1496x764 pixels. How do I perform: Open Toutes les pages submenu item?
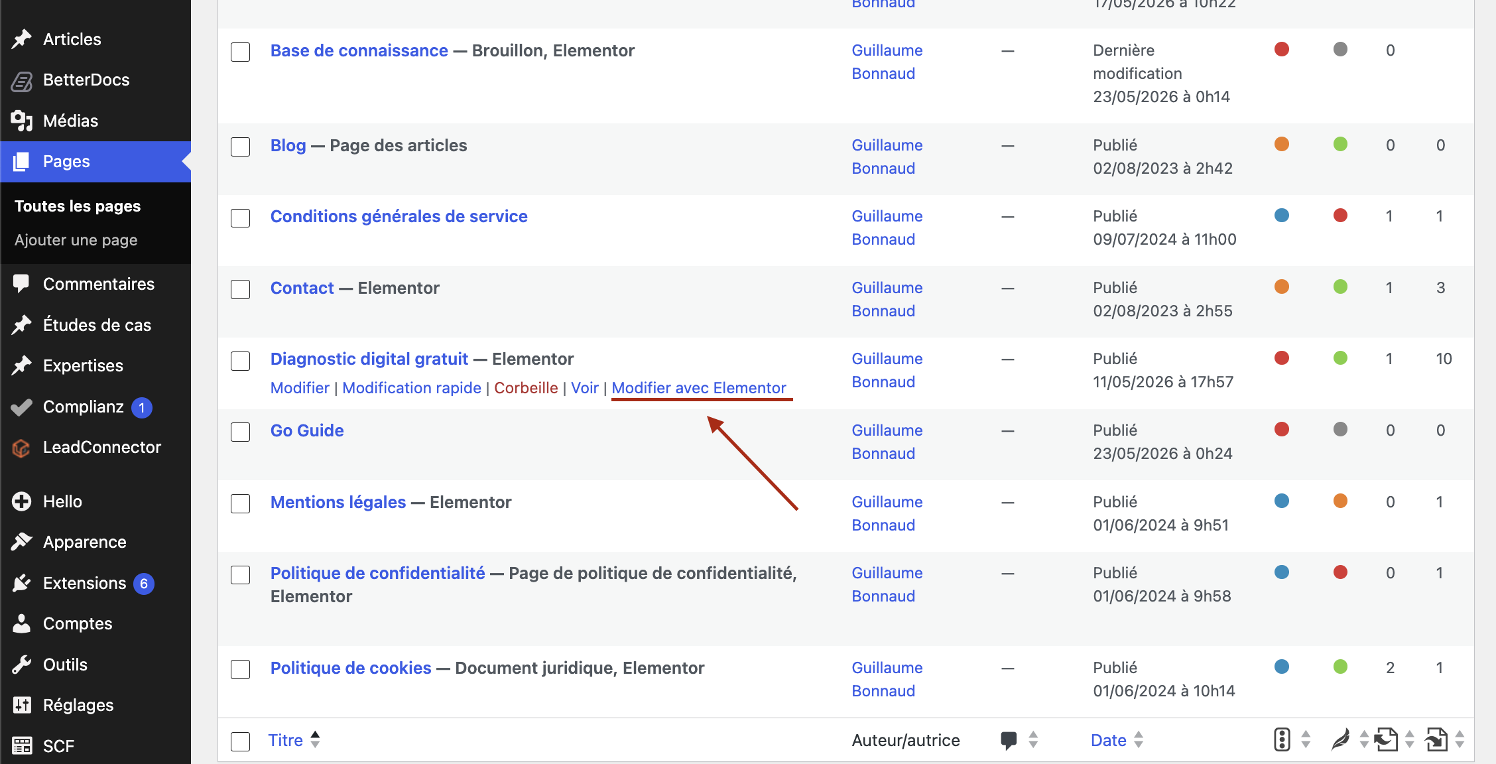click(78, 206)
